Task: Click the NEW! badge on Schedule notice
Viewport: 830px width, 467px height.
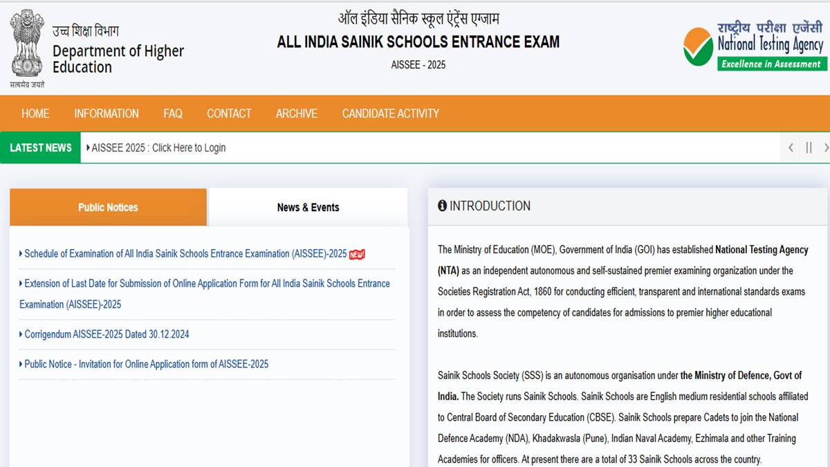Action: pos(358,253)
